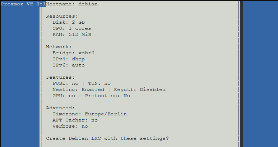Click the Create Debian LXC confirmation prompt
The image size is (278, 147).
pyautogui.click(x=107, y=138)
